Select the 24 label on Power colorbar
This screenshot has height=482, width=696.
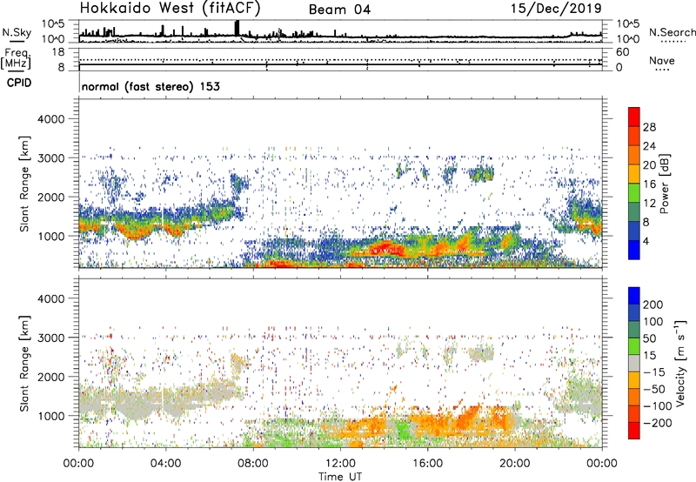(649, 146)
